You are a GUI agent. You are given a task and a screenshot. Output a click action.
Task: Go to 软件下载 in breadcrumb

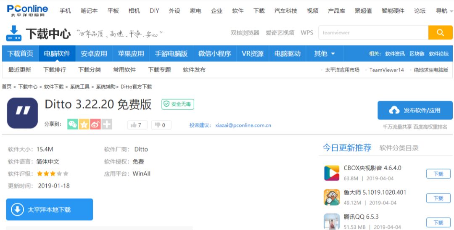pyautogui.click(x=54, y=87)
